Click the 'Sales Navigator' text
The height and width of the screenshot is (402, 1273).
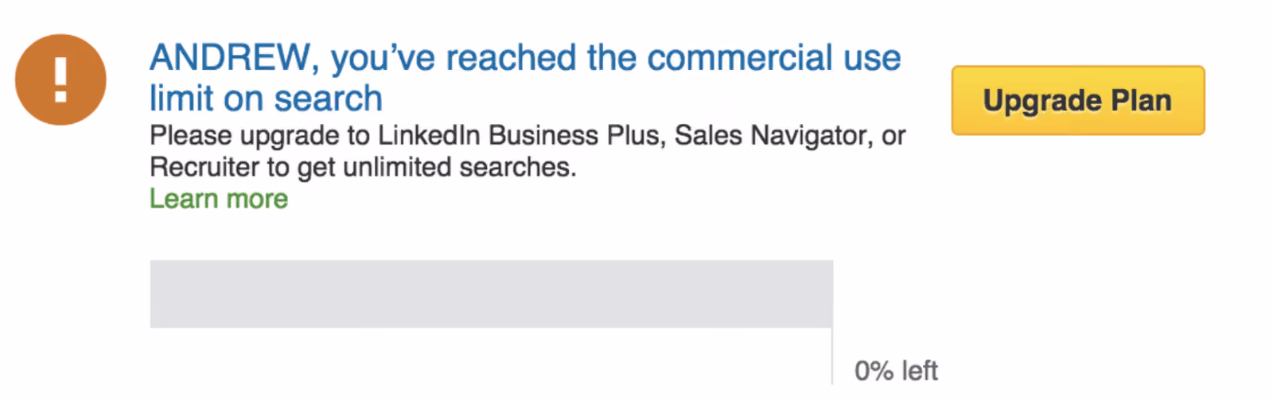tap(769, 135)
